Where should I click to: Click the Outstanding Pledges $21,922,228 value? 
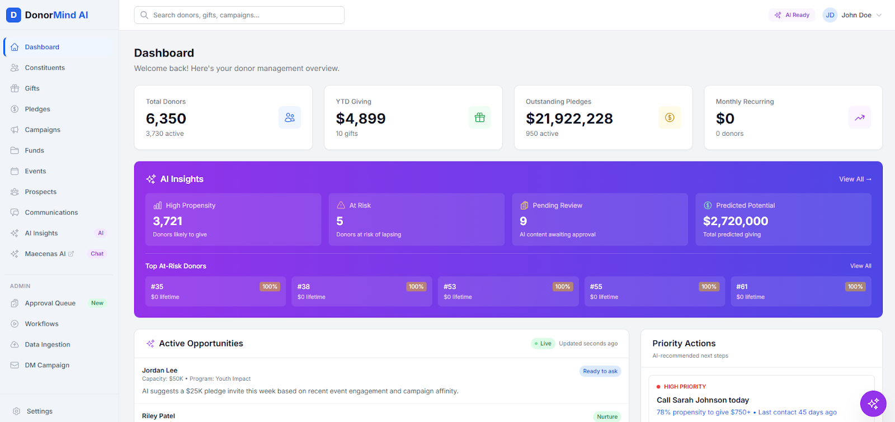click(569, 118)
